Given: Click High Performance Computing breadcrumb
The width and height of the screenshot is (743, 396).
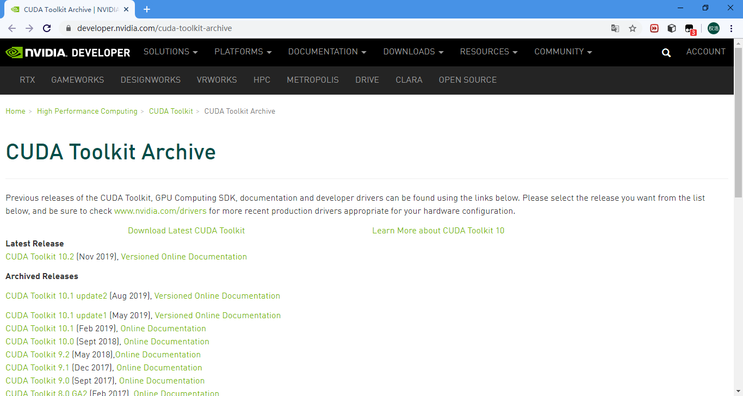Looking at the screenshot, I should pyautogui.click(x=87, y=111).
